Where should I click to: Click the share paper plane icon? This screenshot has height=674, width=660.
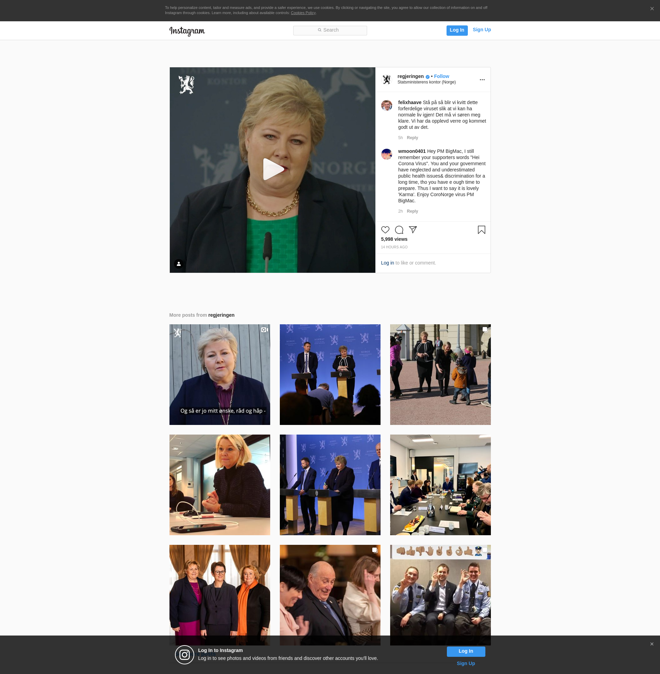tap(412, 229)
